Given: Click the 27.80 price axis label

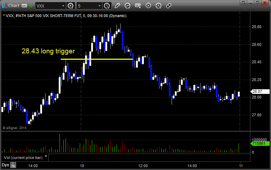Looking at the screenshot, I should tap(256, 115).
